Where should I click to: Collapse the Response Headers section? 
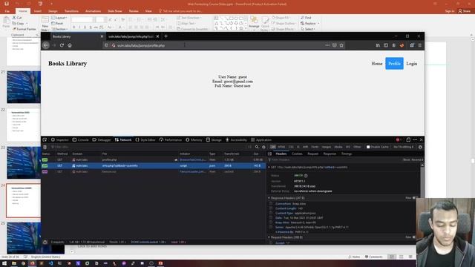click(269, 198)
